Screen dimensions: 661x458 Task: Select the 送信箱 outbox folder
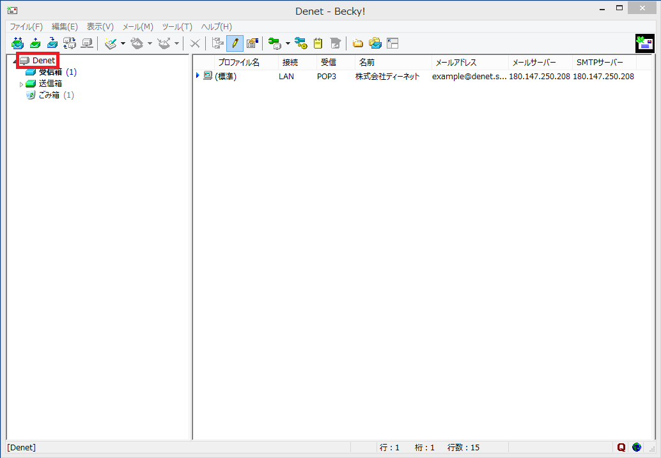tap(50, 84)
